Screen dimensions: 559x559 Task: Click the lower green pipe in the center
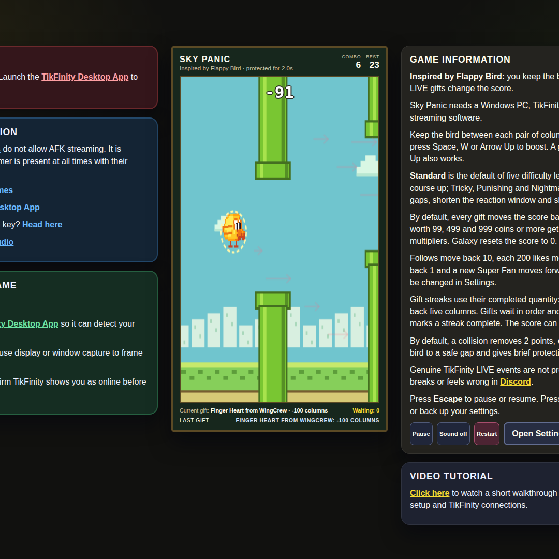coord(273,346)
